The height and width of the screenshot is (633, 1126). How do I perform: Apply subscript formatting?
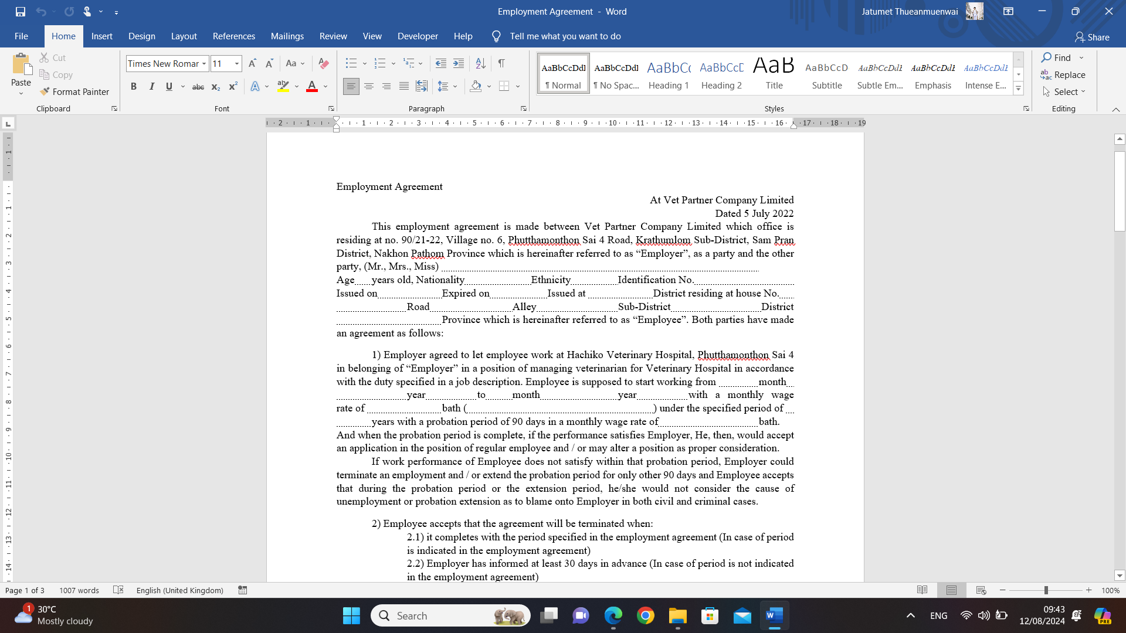216,87
